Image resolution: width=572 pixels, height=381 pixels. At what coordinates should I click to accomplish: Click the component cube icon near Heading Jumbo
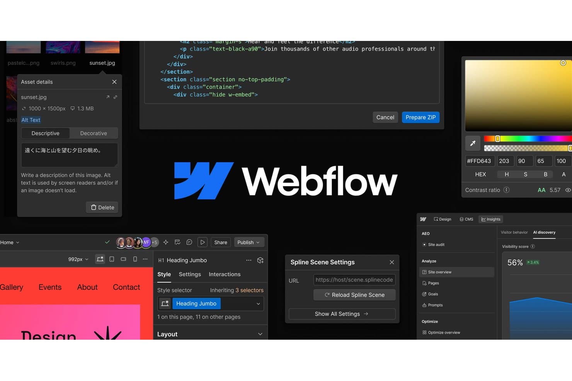pos(260,260)
